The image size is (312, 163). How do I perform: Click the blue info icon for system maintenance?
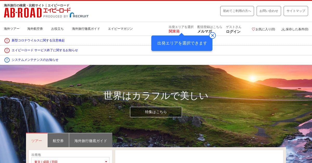[7, 60]
